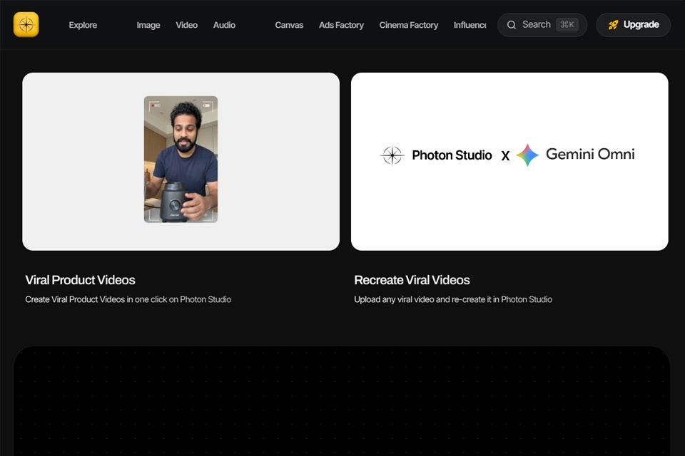This screenshot has height=456, width=685.
Task: Click the ⌘K shortcut badge
Action: coord(567,24)
